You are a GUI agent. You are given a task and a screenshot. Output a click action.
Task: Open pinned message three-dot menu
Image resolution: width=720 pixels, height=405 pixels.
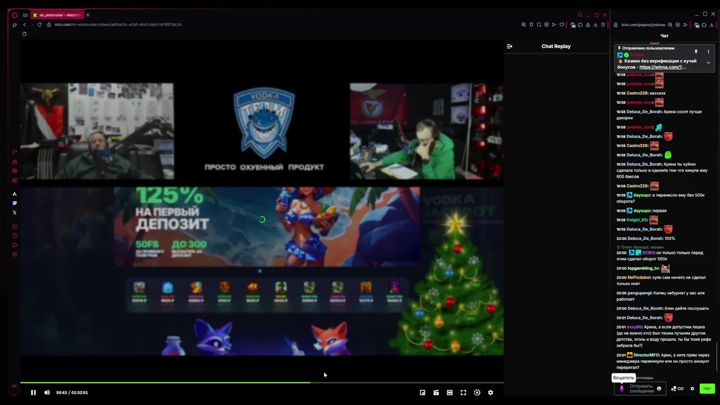(x=708, y=52)
